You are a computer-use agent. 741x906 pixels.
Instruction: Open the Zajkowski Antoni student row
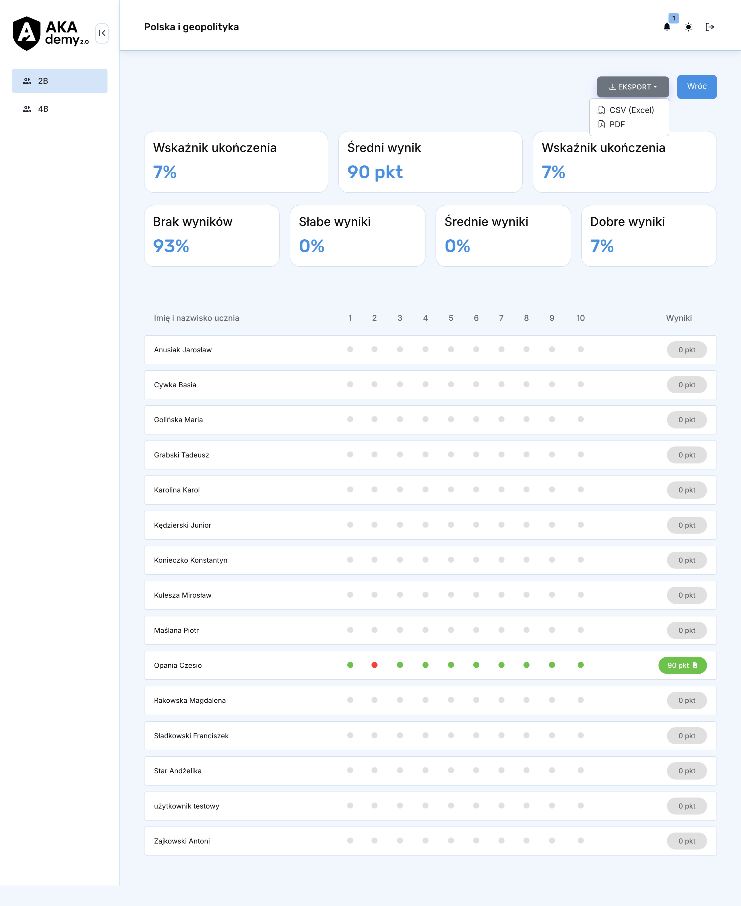click(182, 841)
